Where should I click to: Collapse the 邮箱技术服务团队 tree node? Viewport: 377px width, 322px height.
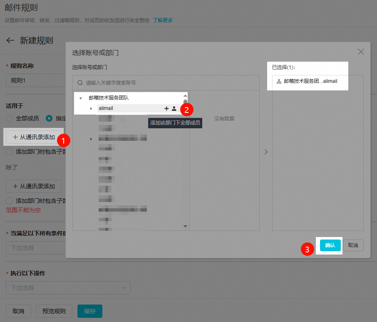(x=80, y=98)
